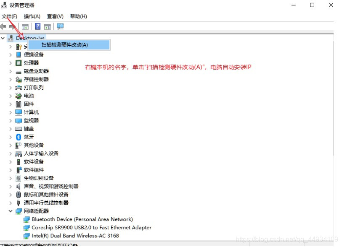Collapse the Desktop-lvs root node
Viewport: 342px width, 247px height.
pyautogui.click(x=3, y=37)
